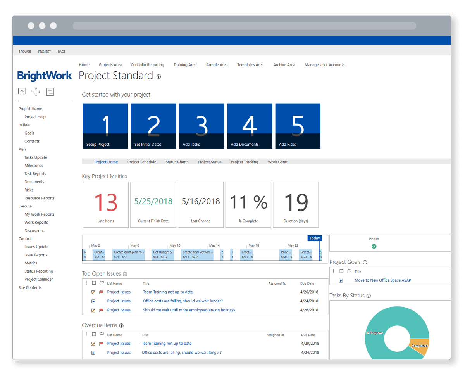Click the exclamation priority column icon in Overdue Items
Image resolution: width=465 pixels, height=375 pixels.
(86, 334)
